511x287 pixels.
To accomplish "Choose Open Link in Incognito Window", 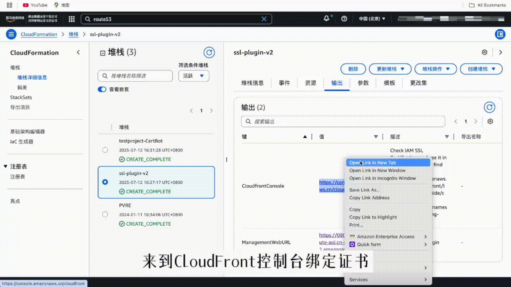I will (388, 178).
